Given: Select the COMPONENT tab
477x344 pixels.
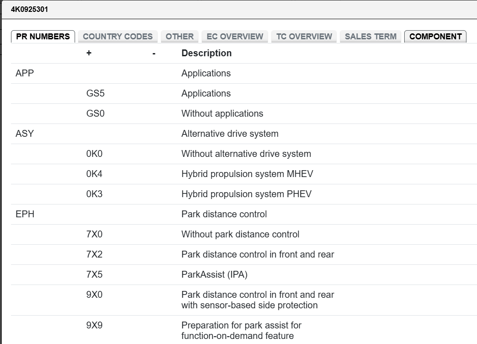Looking at the screenshot, I should (x=435, y=37).
